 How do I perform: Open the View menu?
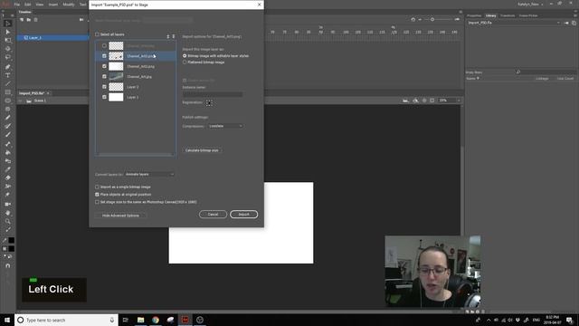click(40, 5)
